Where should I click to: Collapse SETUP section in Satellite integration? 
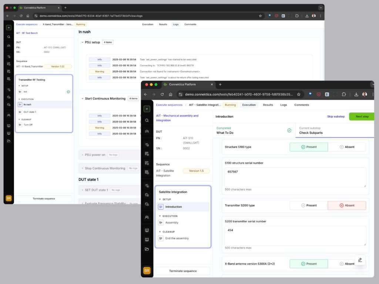click(x=160, y=199)
